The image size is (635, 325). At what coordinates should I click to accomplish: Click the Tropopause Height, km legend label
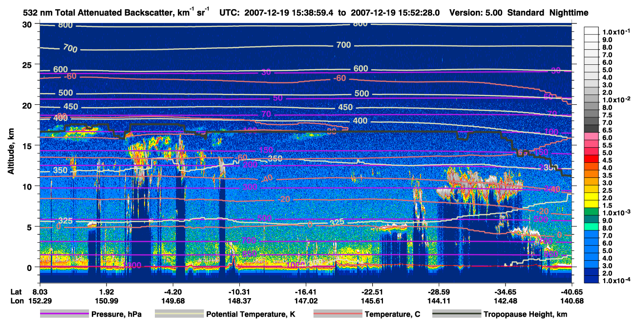(525, 315)
